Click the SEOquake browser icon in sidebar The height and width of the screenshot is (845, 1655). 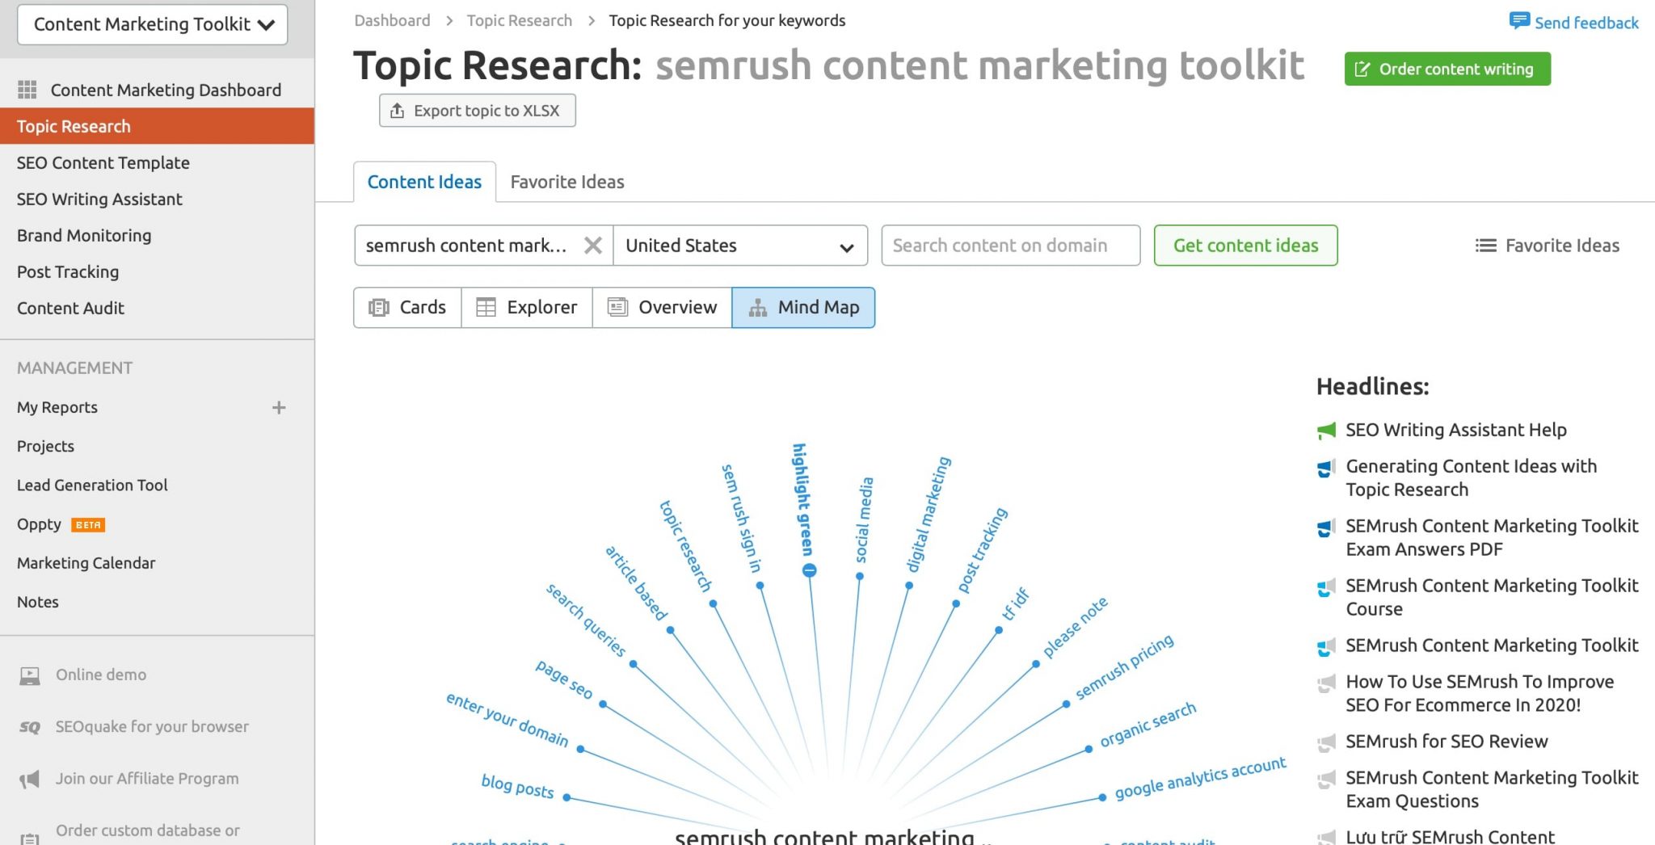tap(30, 726)
